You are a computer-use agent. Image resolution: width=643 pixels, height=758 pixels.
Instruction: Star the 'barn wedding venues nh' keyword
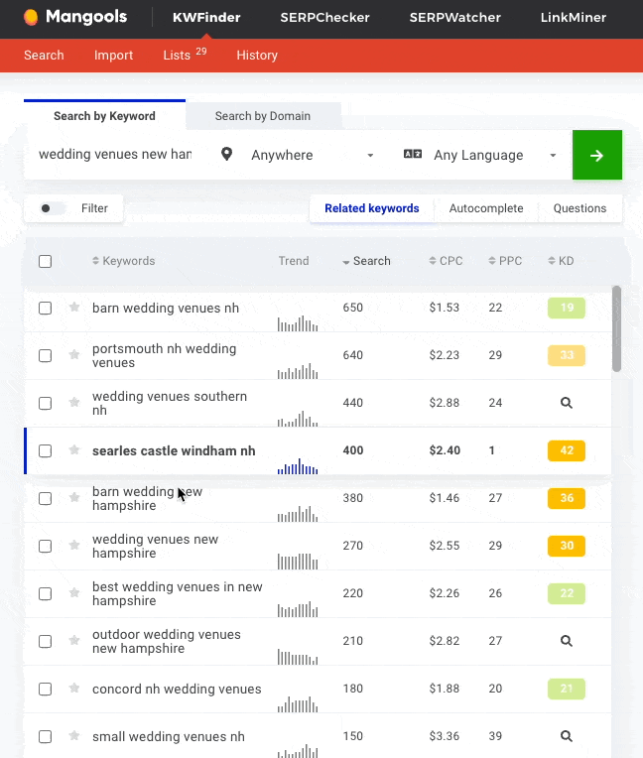point(74,308)
